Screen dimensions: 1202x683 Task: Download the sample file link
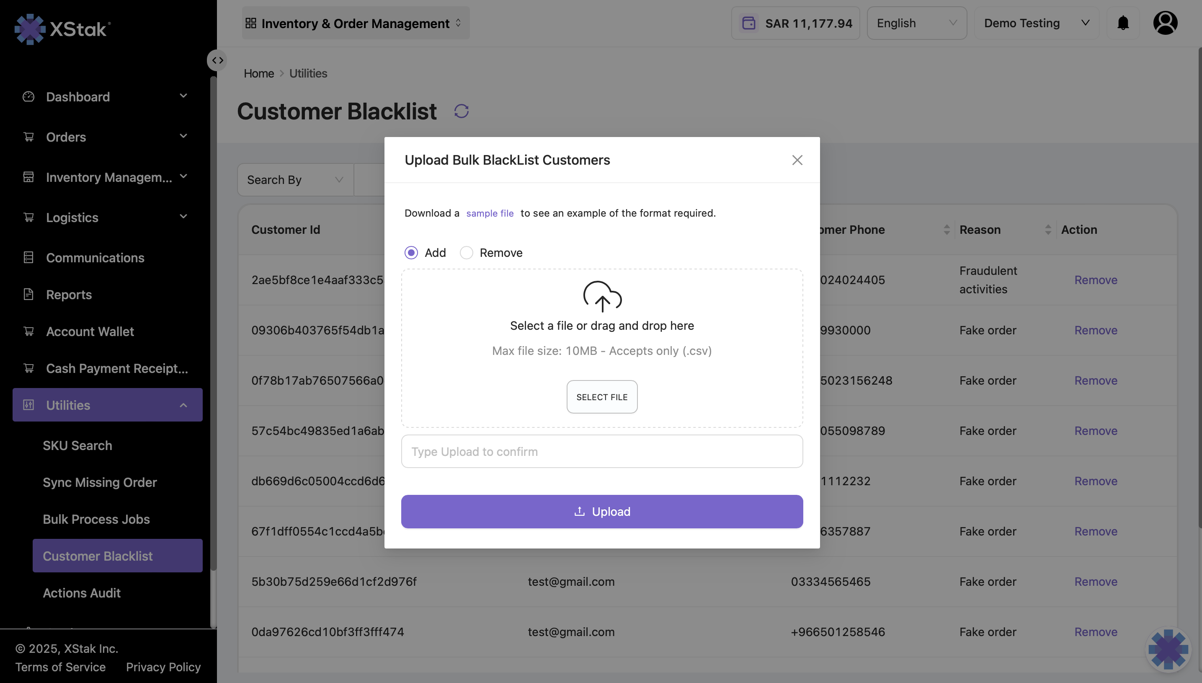coord(490,213)
